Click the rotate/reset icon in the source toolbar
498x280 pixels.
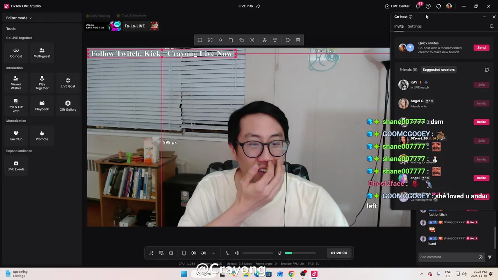[288, 40]
